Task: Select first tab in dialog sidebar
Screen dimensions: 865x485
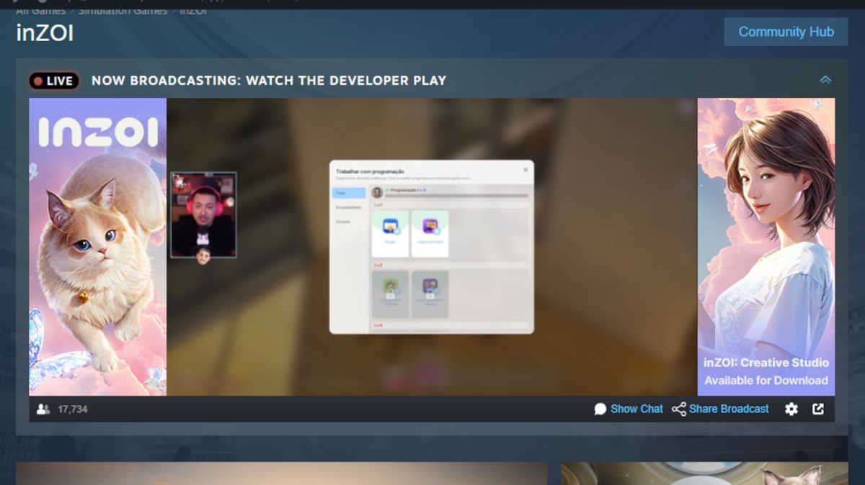Action: tap(350, 193)
